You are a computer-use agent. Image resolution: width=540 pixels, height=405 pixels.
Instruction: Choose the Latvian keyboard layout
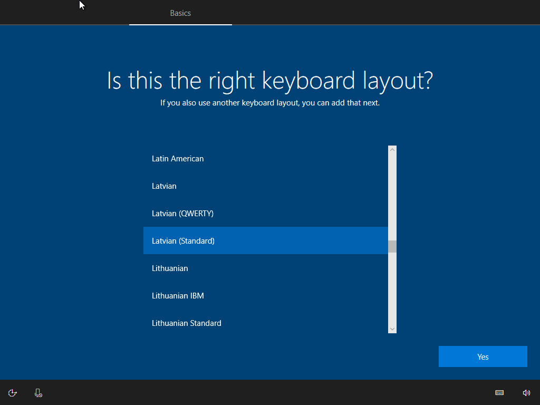164,186
